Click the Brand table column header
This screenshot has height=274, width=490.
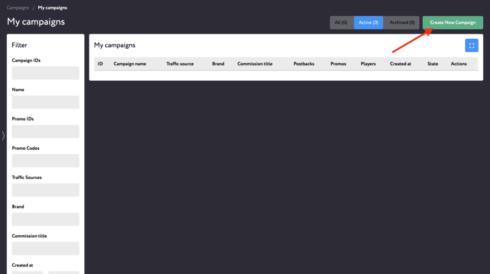(x=218, y=64)
